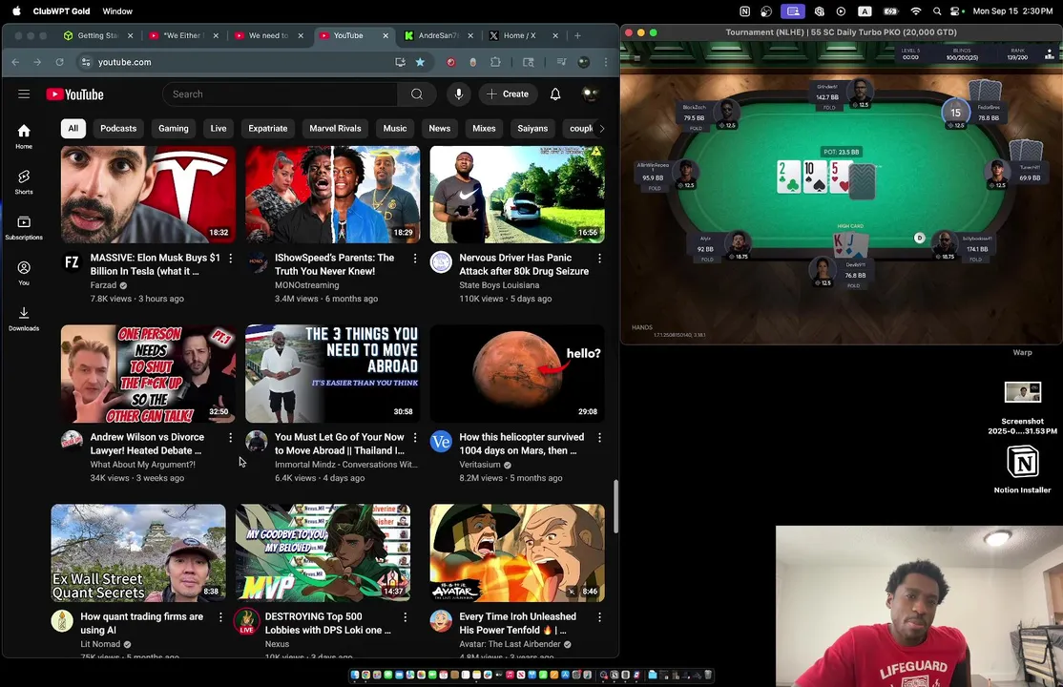Image resolution: width=1063 pixels, height=687 pixels.
Task: Open the poker table leaderboard rank icon
Action: tap(1050, 54)
